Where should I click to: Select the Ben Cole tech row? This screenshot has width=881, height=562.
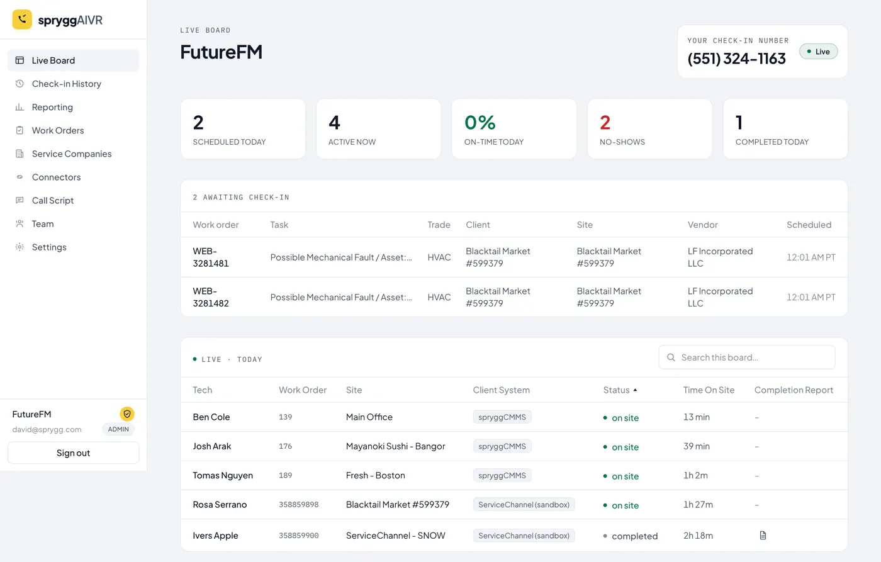[514, 417]
